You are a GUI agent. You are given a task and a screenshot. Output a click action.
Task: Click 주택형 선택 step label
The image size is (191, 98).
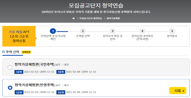83,36
